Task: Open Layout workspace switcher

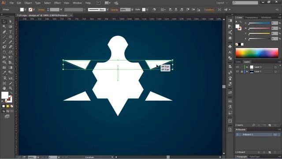Action: pyautogui.click(x=222, y=3)
